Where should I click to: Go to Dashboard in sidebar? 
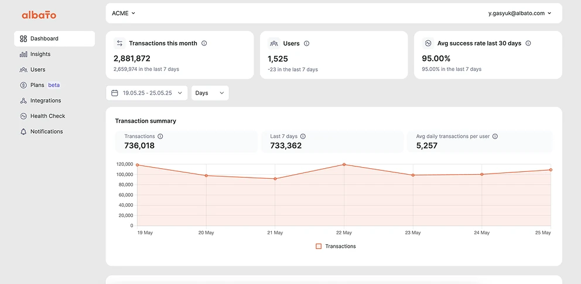pyautogui.click(x=54, y=39)
